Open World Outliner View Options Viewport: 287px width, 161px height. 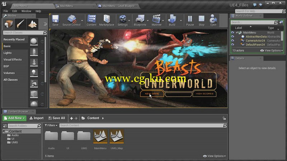click(x=272, y=50)
